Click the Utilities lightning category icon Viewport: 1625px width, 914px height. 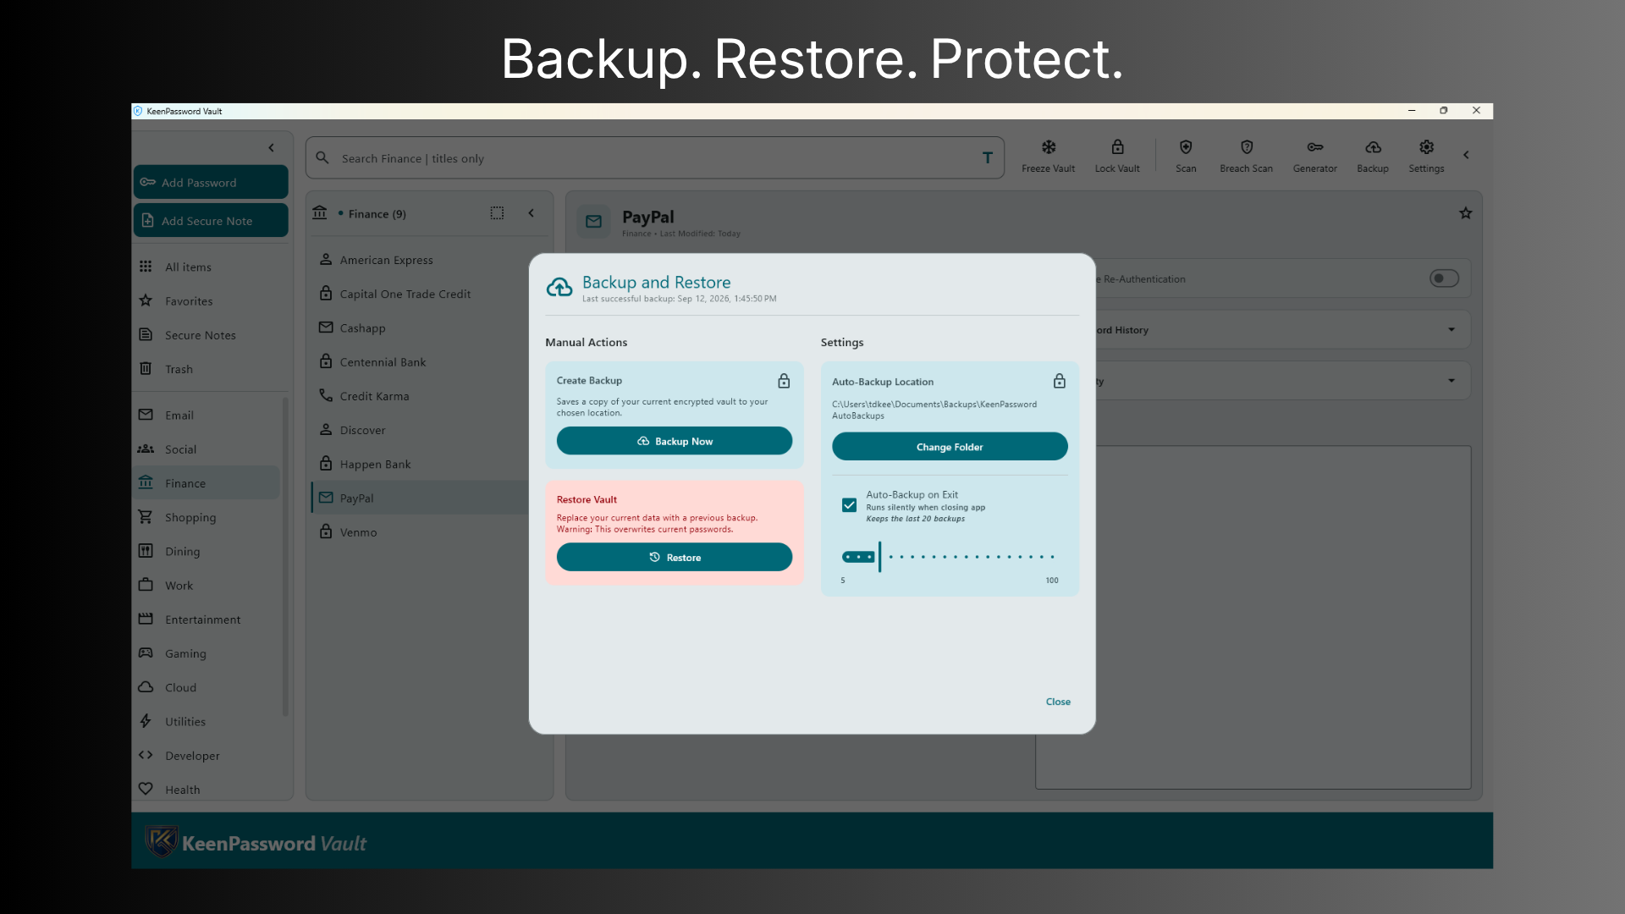tap(146, 721)
